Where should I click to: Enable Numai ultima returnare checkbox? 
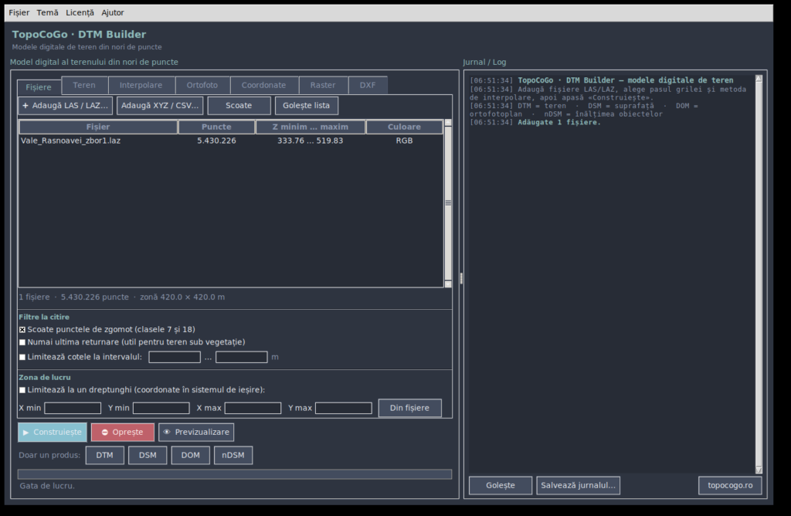[x=22, y=342]
